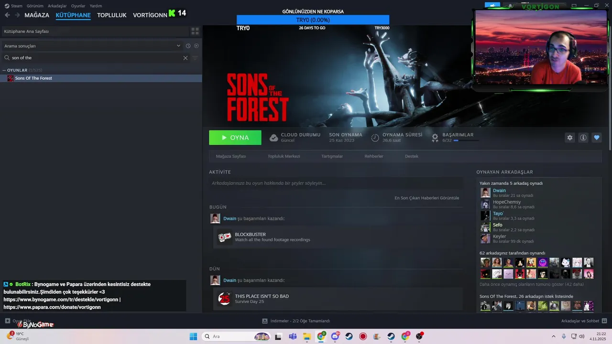Open game settings gear icon
This screenshot has height=344, width=612.
pos(569,138)
